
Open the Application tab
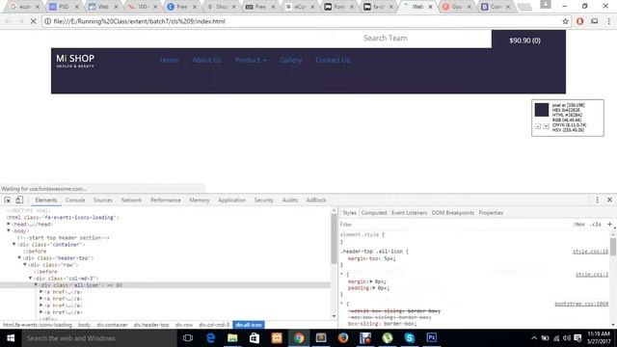point(231,200)
